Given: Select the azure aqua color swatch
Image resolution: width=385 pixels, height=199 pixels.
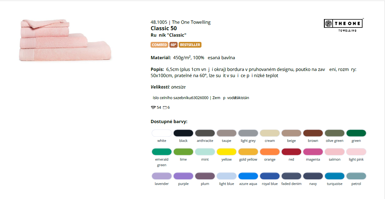Looking at the screenshot, I should click(x=248, y=176).
